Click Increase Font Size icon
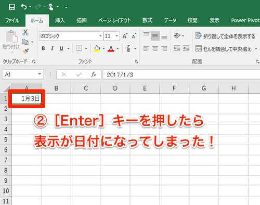Image resolution: width=260 pixels, height=205 pixels. pos(125,36)
